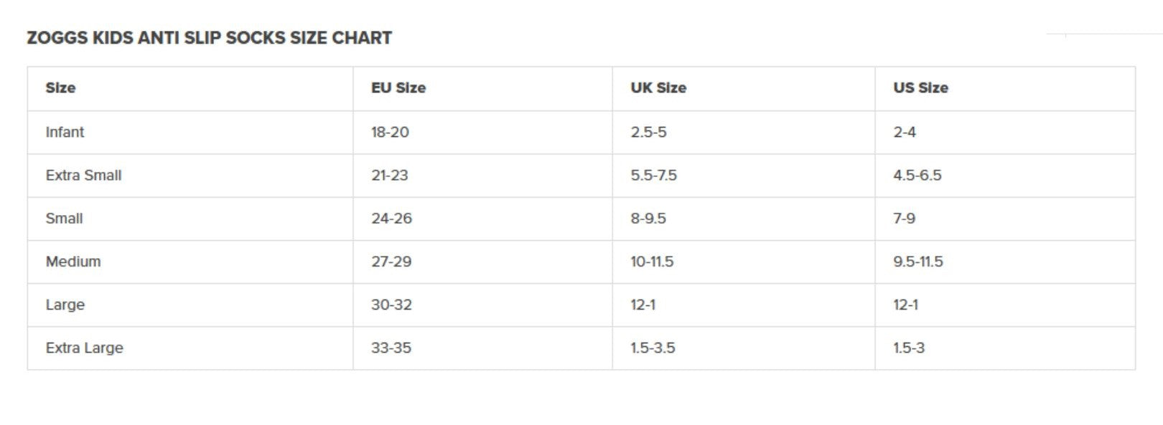Click the Infant row label
This screenshot has height=425, width=1163.
tap(65, 132)
